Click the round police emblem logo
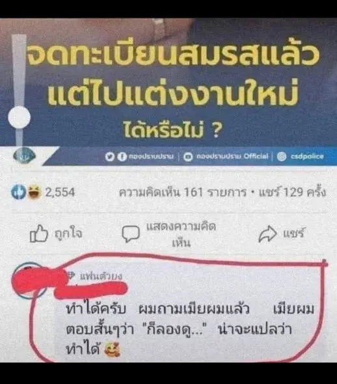Viewport: 337px width, 384px height. [24, 156]
